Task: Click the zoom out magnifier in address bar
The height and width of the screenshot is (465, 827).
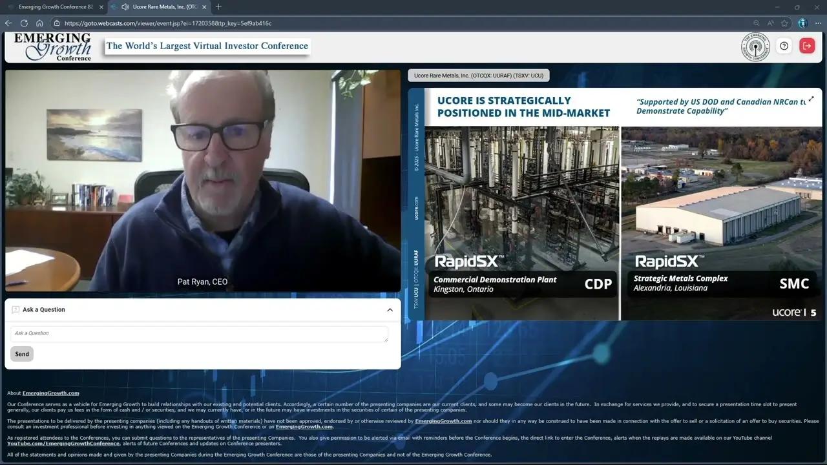Action: 756,23
